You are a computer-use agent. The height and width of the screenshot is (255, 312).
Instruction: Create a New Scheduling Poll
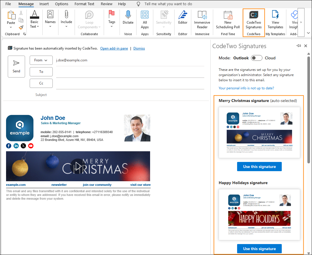click(228, 20)
